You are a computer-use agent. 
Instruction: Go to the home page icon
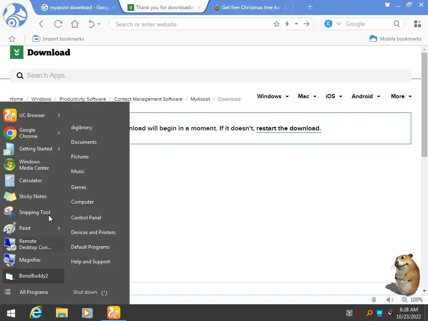click(x=75, y=24)
